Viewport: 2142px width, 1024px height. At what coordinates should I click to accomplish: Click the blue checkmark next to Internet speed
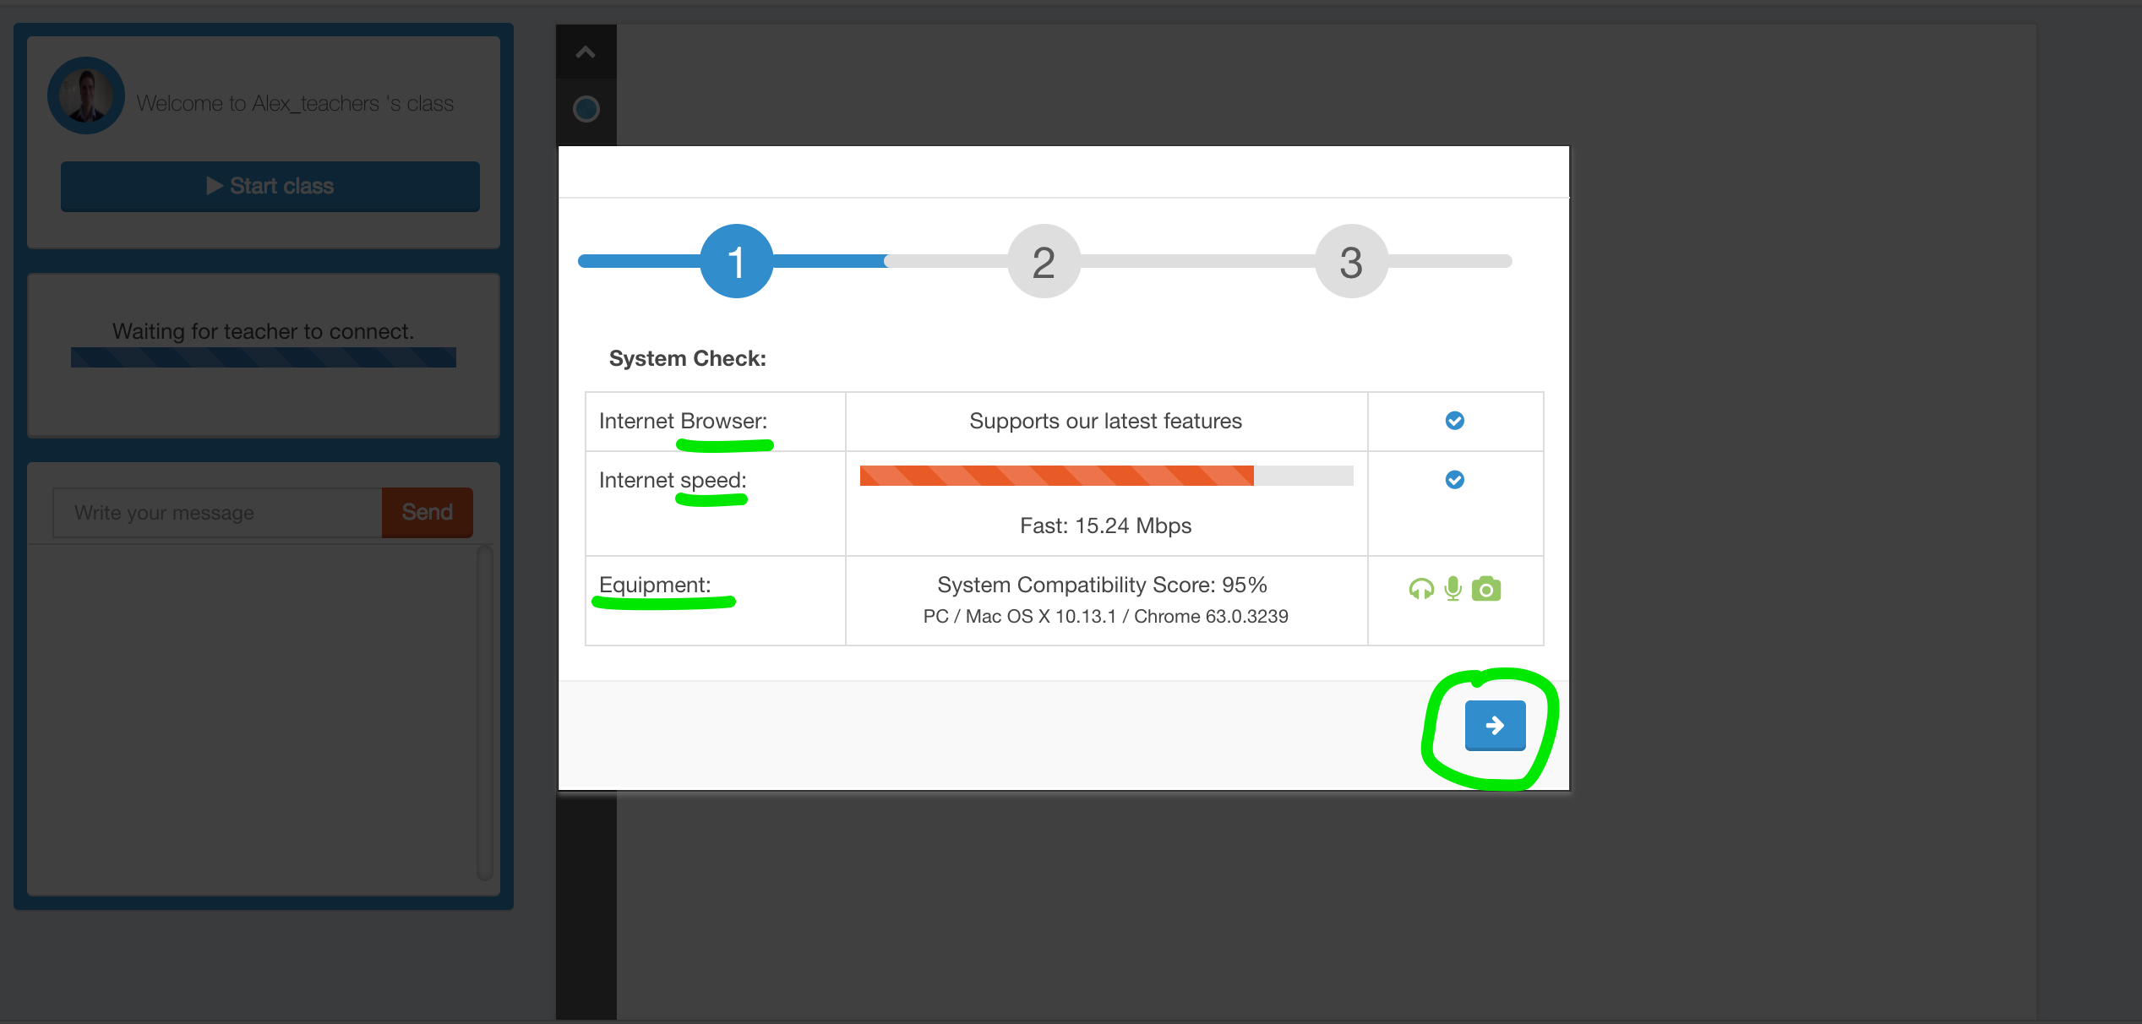(x=1453, y=479)
